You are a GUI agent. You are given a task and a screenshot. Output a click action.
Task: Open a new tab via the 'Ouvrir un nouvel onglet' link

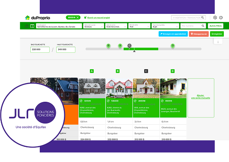(99, 18)
